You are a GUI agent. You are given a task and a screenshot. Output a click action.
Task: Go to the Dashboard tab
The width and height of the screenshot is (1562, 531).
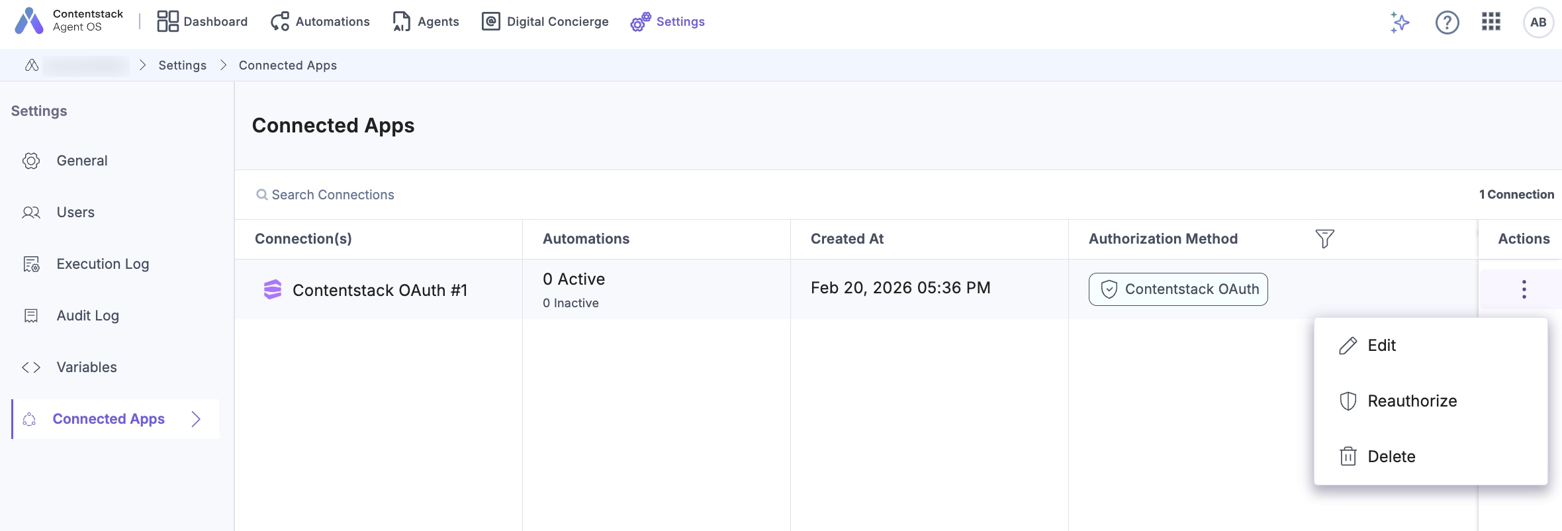tap(203, 22)
